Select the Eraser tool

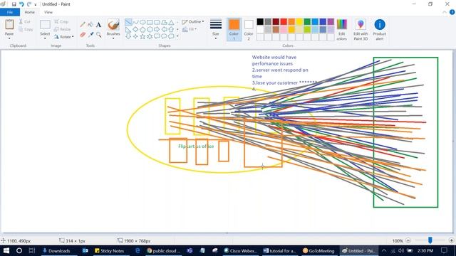pos(83,35)
